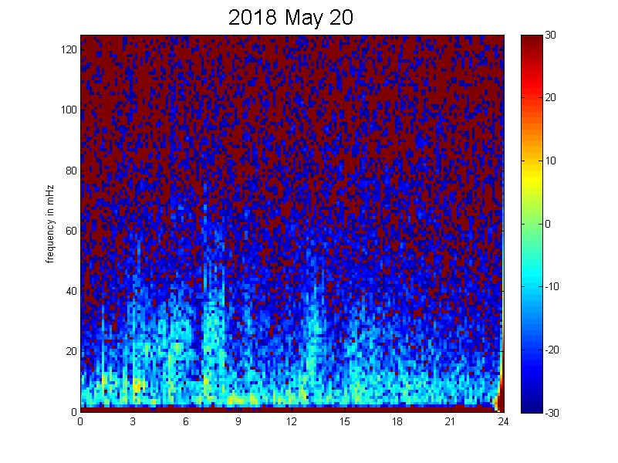The width and height of the screenshot is (618, 463).
Task: Click the colorbar tick label -30
Action: (x=552, y=413)
